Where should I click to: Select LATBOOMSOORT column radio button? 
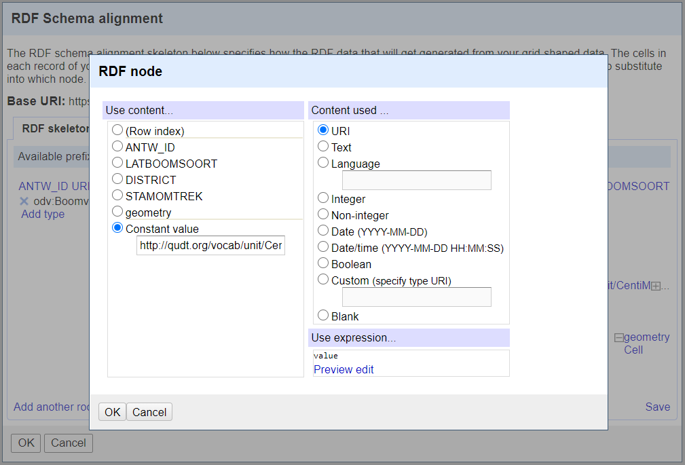click(118, 163)
